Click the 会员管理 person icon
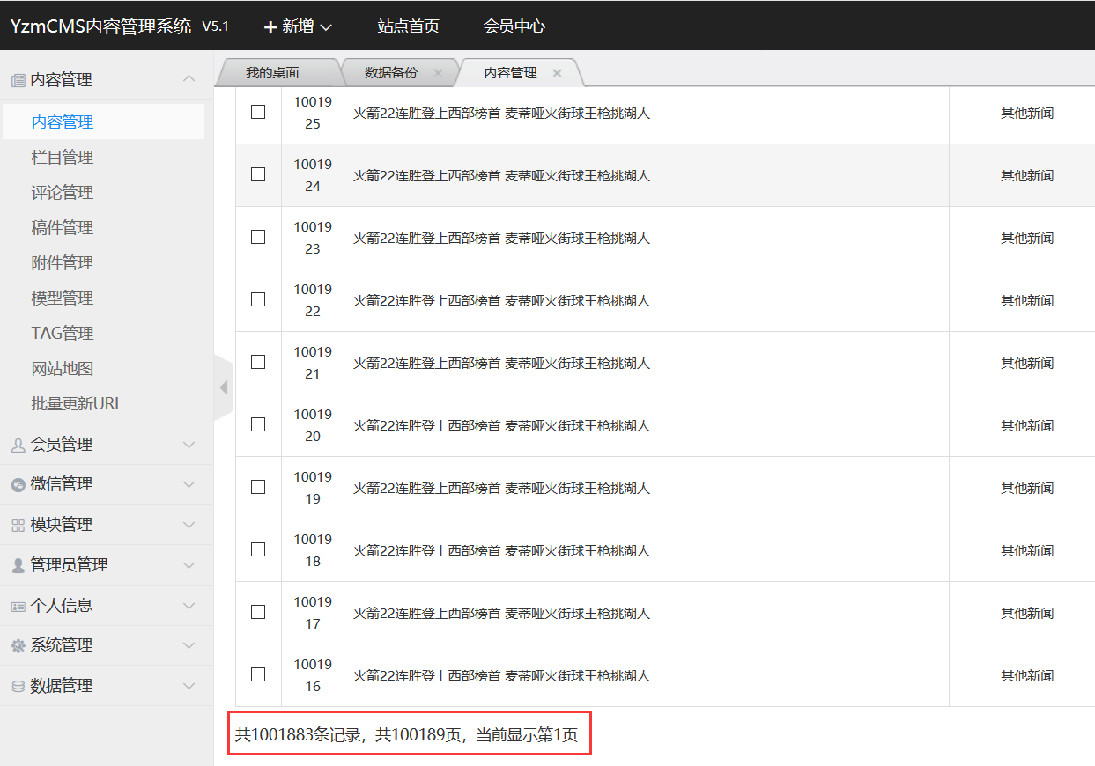 [x=18, y=446]
